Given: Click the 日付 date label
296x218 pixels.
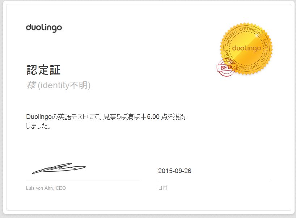Looking at the screenshot, I should tap(163, 188).
